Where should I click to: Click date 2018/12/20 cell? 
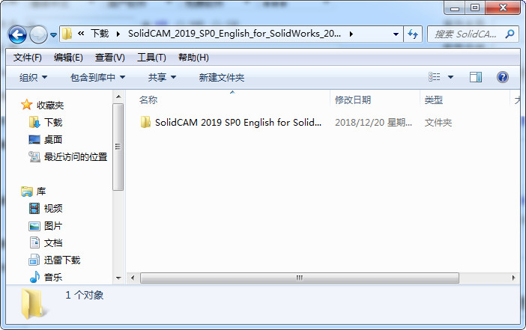373,123
